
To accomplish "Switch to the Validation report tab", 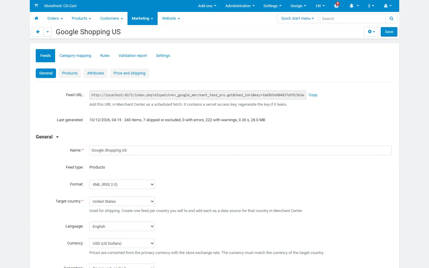I will click(133, 56).
